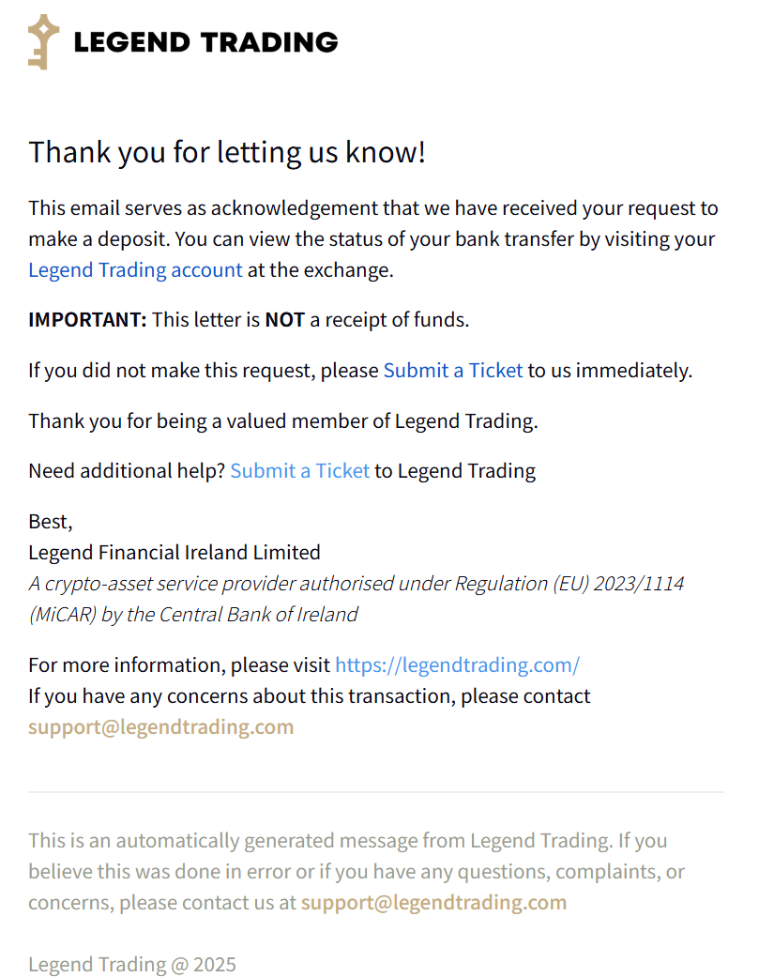Visit https://legendtrading.com/ link

[457, 664]
